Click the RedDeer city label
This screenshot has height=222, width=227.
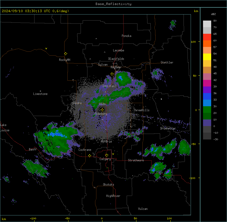coord(116,67)
